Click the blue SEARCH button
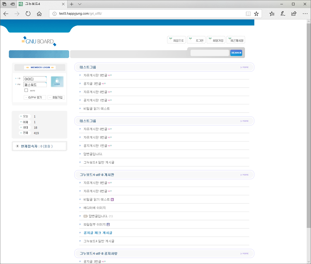 (236, 53)
